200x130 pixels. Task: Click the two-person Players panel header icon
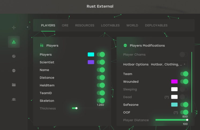click(x=42, y=45)
